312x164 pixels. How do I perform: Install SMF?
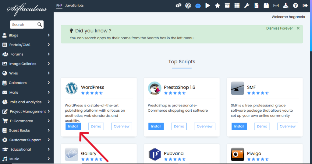click(239, 127)
